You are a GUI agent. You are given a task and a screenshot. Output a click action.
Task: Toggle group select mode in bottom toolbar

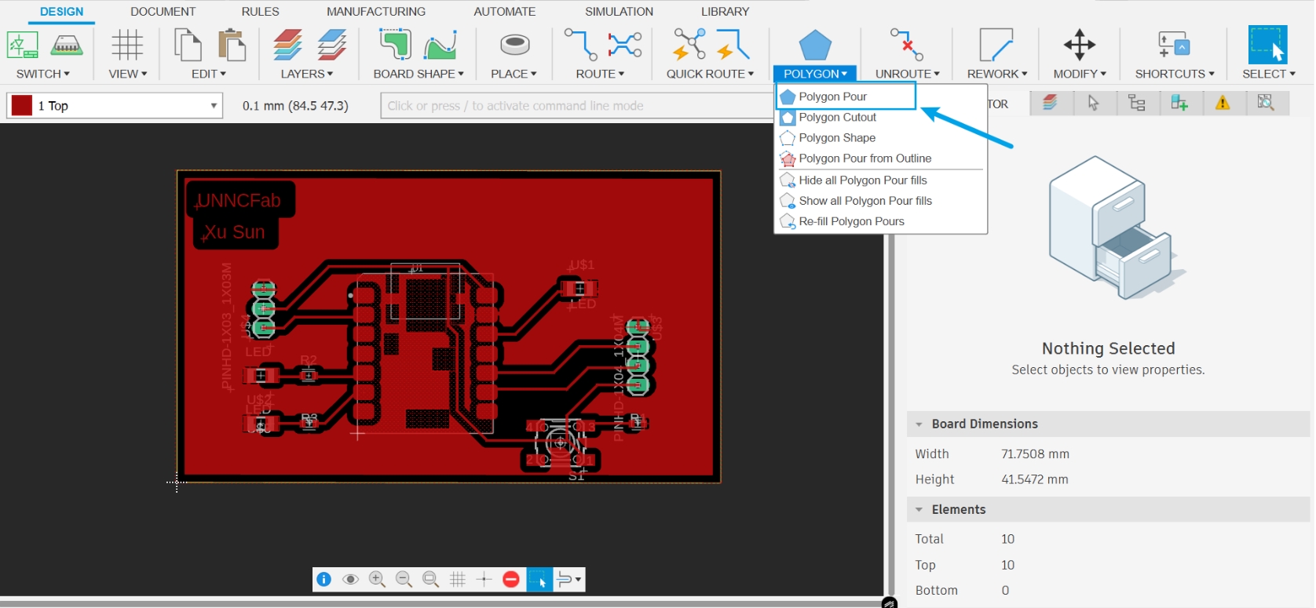click(x=539, y=580)
